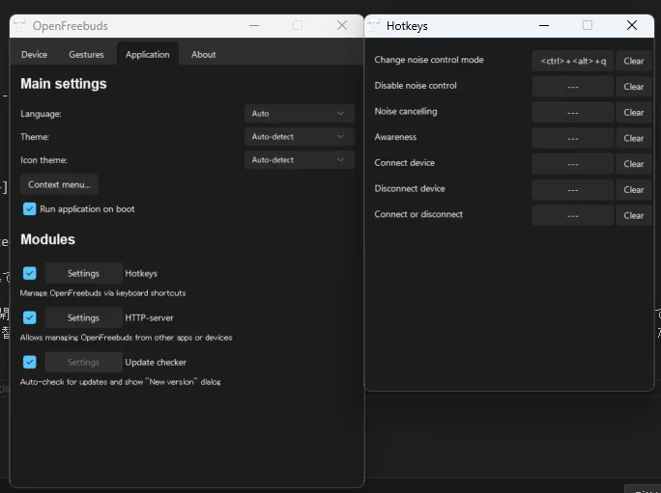Click the Context menu... button
Viewport: 661px width, 493px height.
tap(59, 184)
